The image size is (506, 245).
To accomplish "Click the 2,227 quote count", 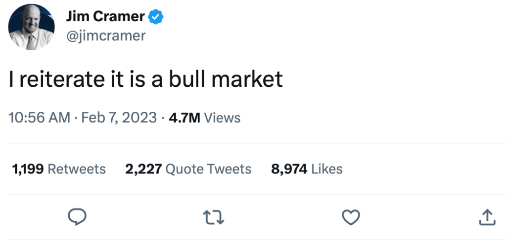I will tap(143, 169).
